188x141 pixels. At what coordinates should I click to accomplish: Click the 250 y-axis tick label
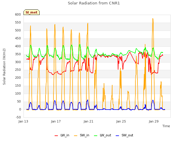[18, 70]
